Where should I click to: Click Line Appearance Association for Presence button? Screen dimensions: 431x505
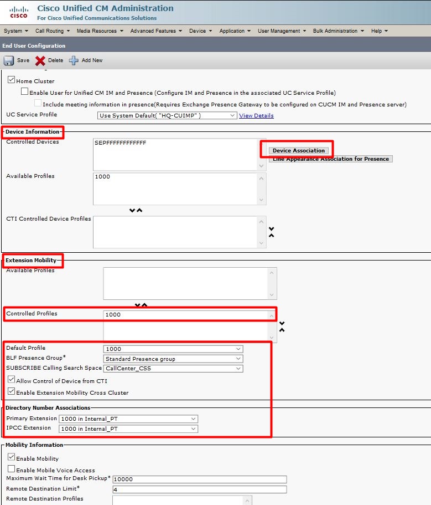(331, 159)
